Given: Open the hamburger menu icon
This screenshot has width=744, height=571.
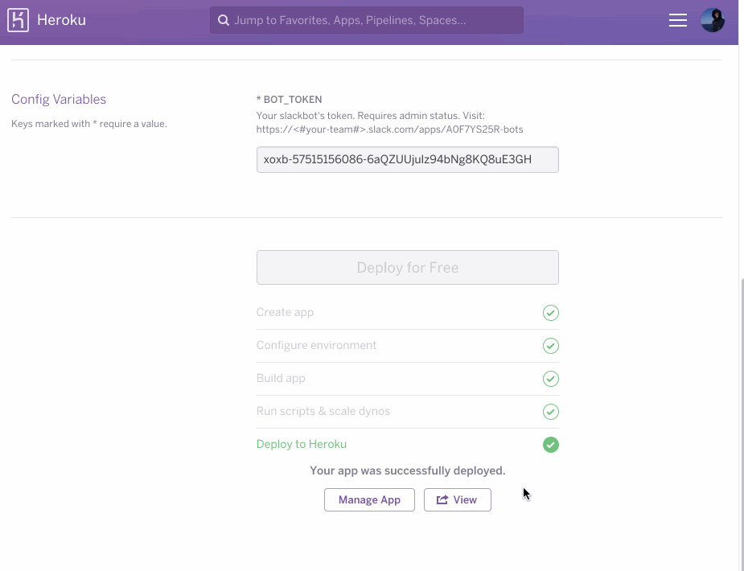Looking at the screenshot, I should [x=677, y=20].
